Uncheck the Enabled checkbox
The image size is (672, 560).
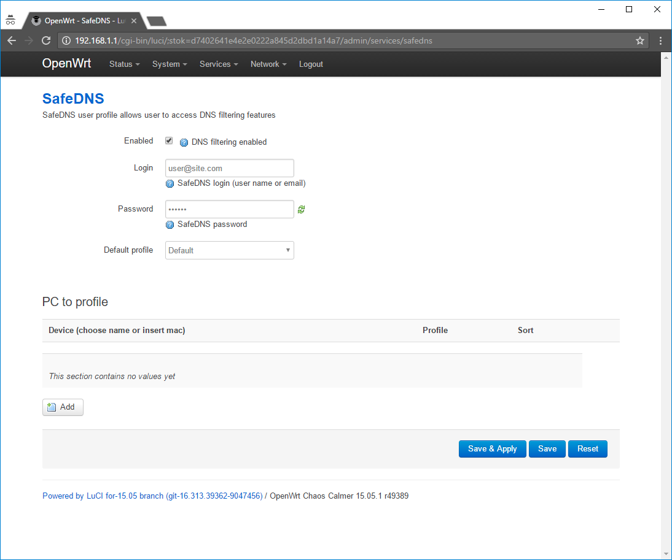[x=169, y=140]
